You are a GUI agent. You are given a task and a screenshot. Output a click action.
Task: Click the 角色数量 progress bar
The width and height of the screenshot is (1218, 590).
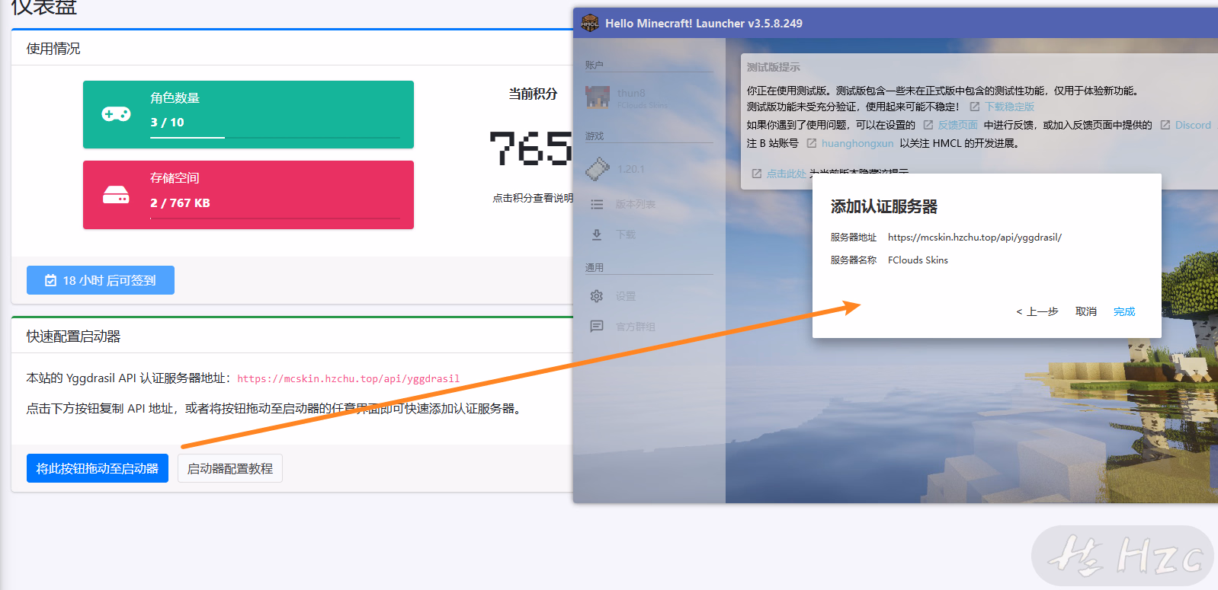(x=275, y=138)
